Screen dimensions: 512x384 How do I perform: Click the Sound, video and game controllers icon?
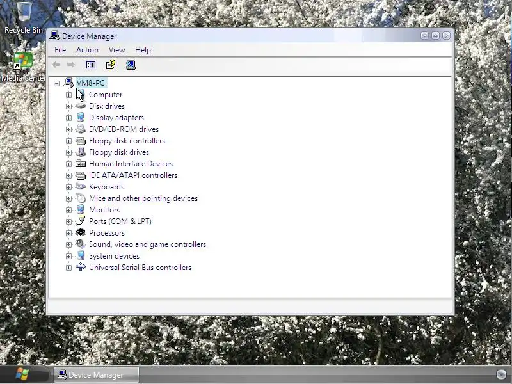point(81,244)
